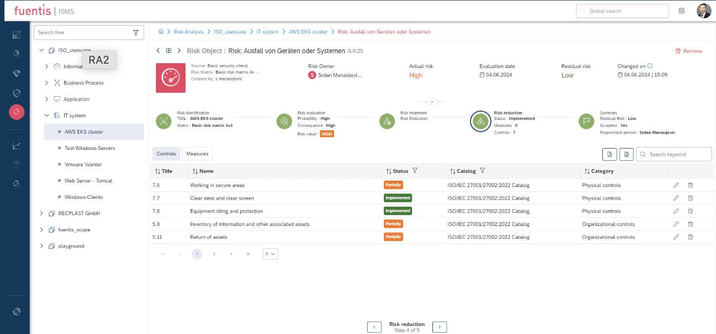Switch to the Measures tab
The image size is (716, 334).
tap(197, 154)
